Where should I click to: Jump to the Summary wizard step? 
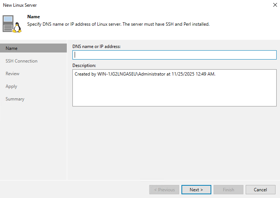coord(15,99)
